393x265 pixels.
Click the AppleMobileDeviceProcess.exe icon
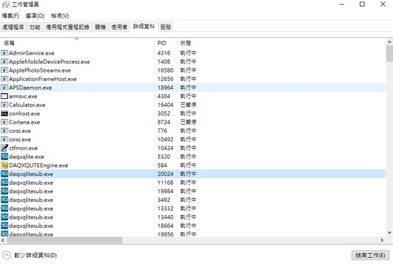(5, 62)
